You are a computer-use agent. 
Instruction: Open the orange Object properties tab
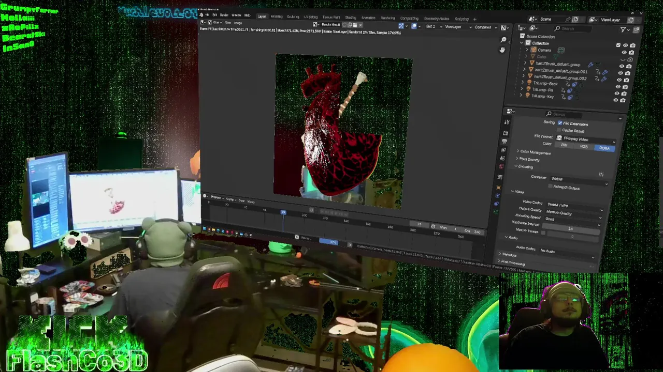(x=499, y=188)
